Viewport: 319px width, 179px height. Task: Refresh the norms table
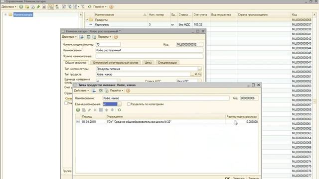(x=119, y=110)
